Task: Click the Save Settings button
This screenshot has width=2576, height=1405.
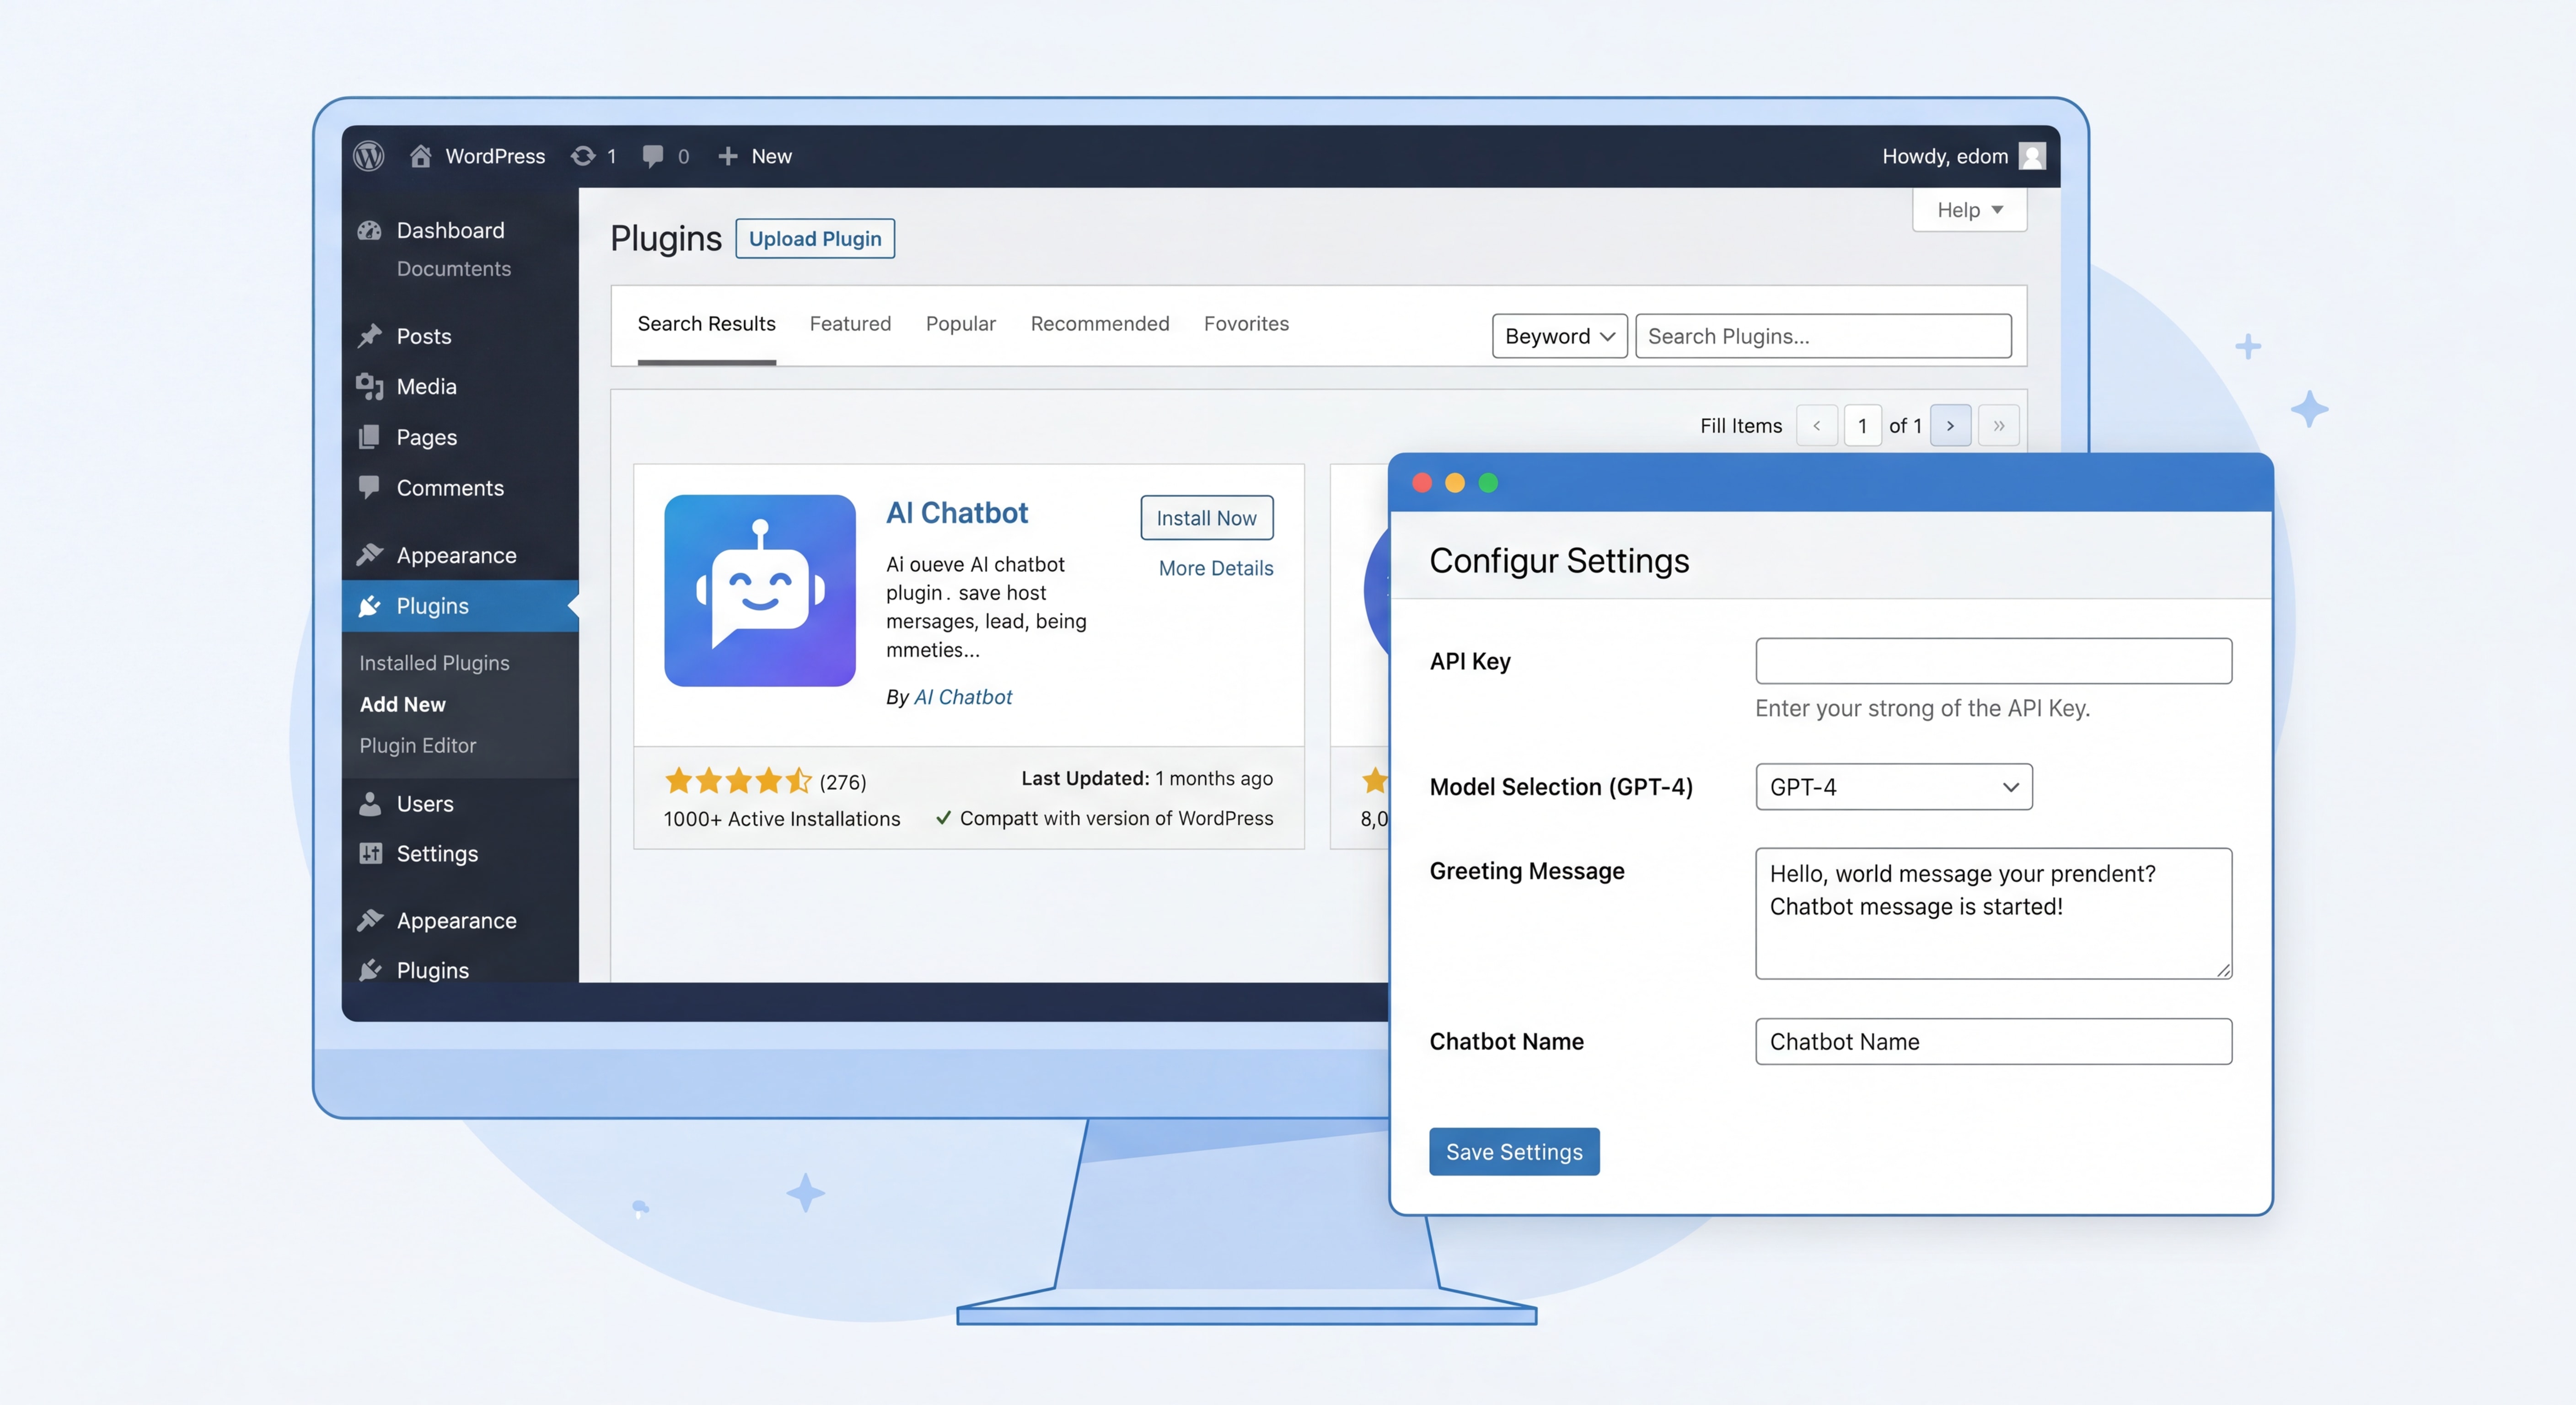Action: click(1514, 1152)
